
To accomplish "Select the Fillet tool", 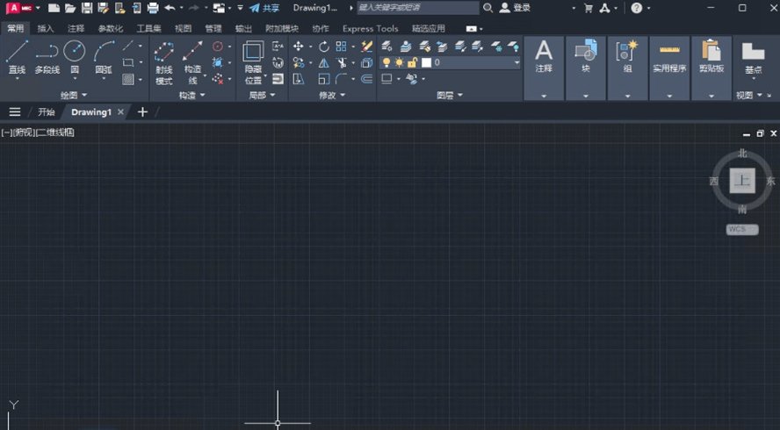I will click(x=341, y=79).
